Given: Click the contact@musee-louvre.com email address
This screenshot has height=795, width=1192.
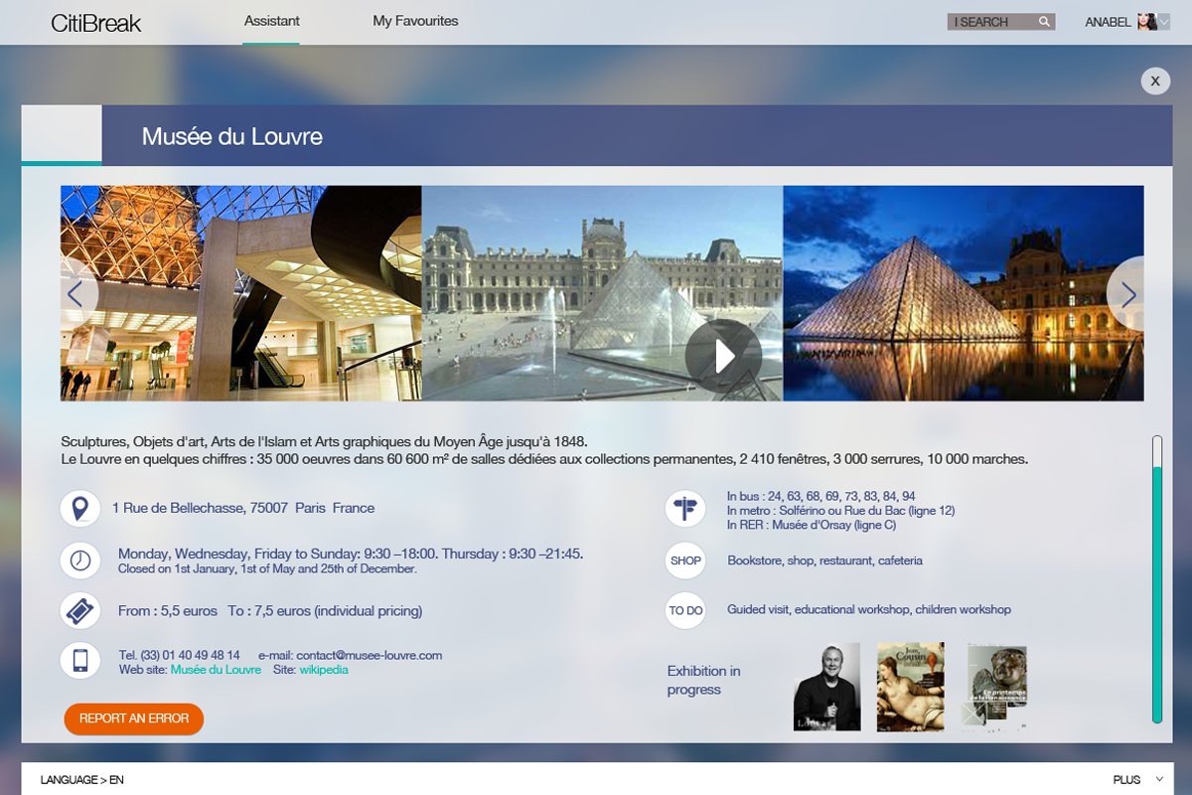Looking at the screenshot, I should tap(369, 655).
